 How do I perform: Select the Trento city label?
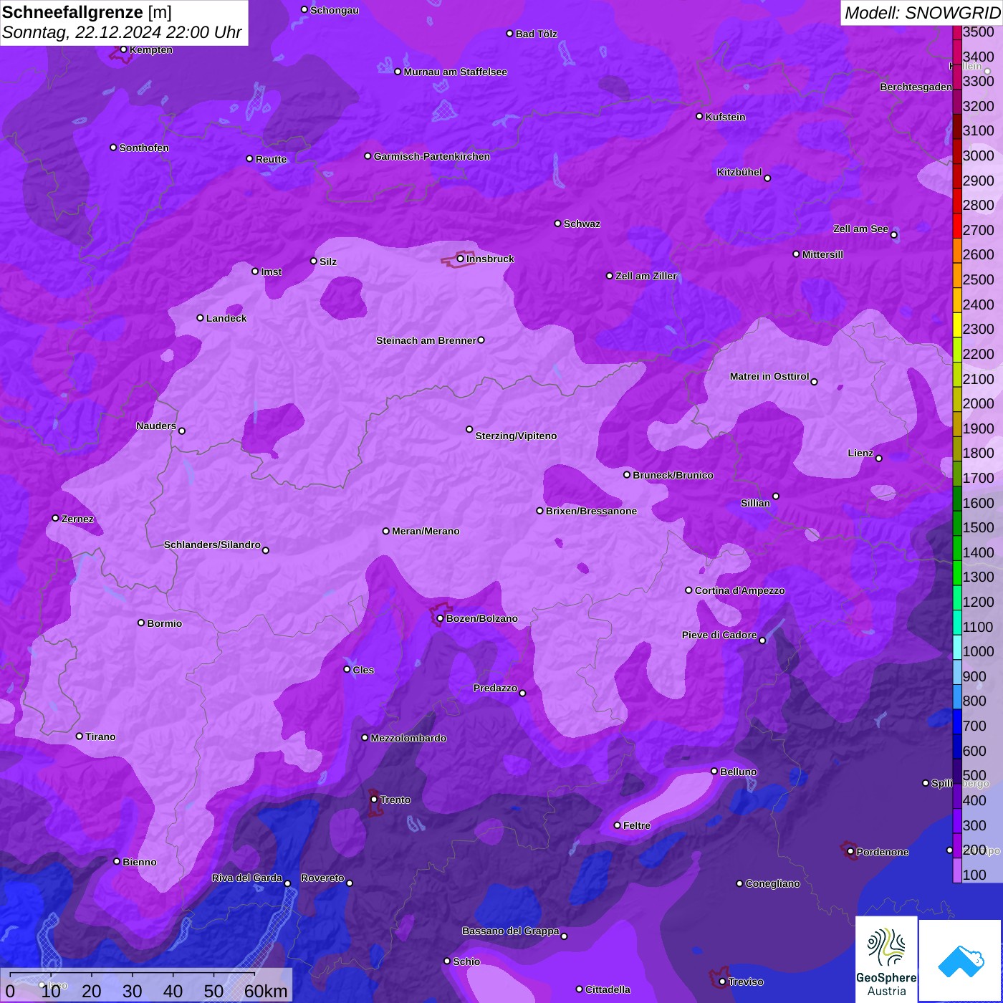click(395, 800)
